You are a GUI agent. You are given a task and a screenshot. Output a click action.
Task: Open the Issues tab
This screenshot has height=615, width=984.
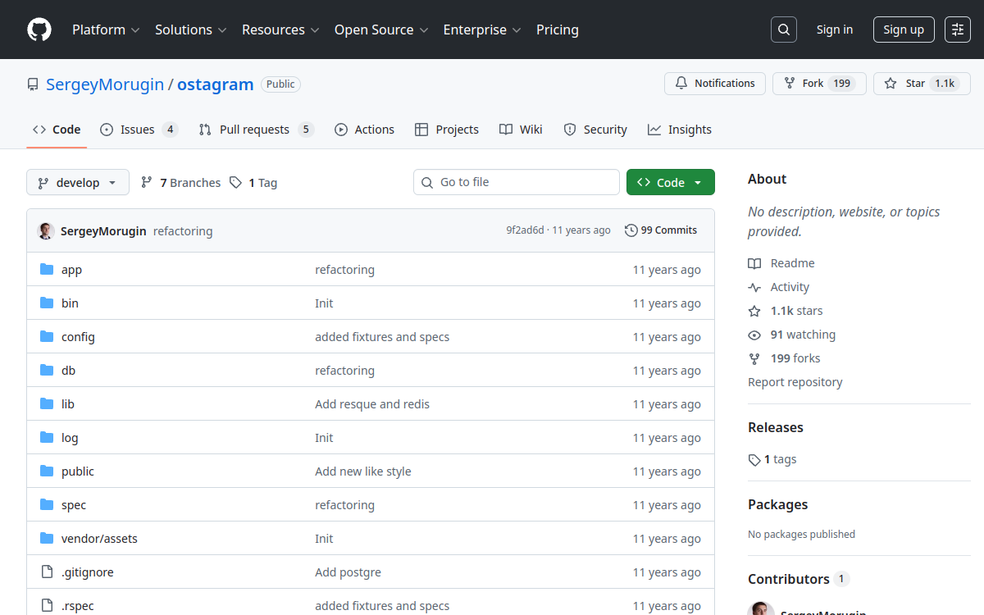(138, 130)
